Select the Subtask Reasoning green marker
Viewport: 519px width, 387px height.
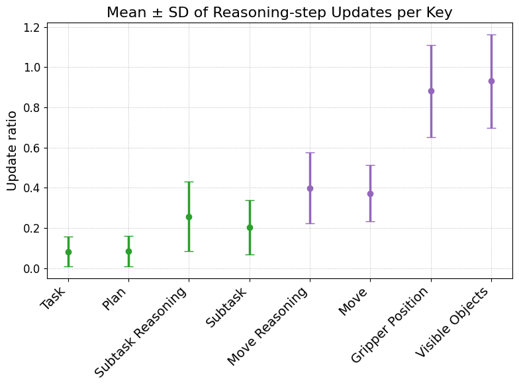(x=189, y=217)
